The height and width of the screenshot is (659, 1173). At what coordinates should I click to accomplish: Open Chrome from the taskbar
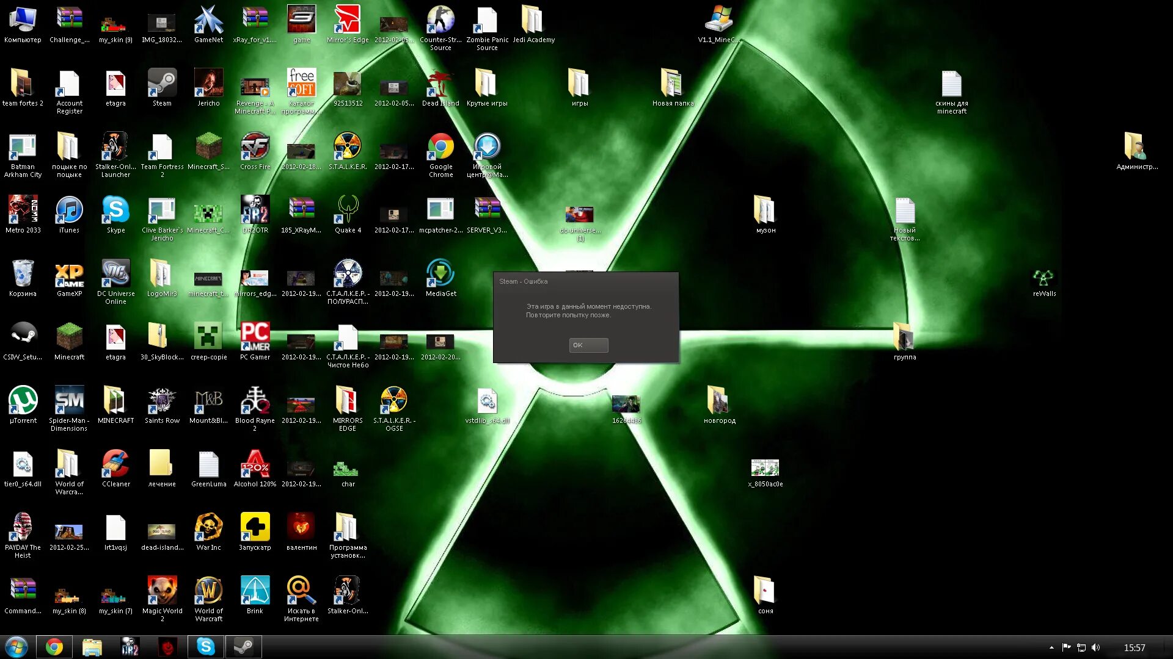54,647
